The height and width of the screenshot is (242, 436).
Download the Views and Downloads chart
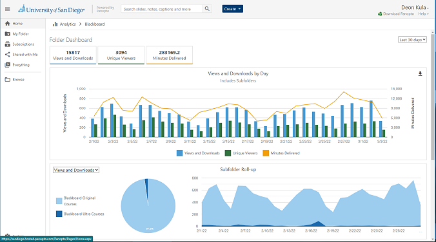[x=420, y=73]
